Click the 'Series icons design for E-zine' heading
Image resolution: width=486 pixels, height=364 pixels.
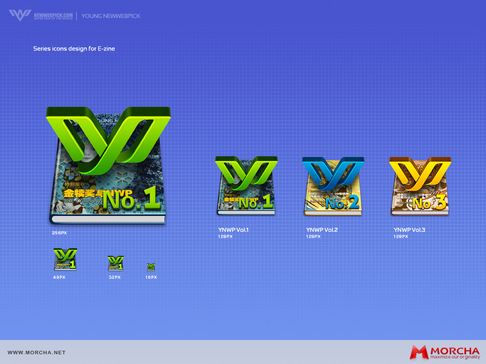coord(74,48)
